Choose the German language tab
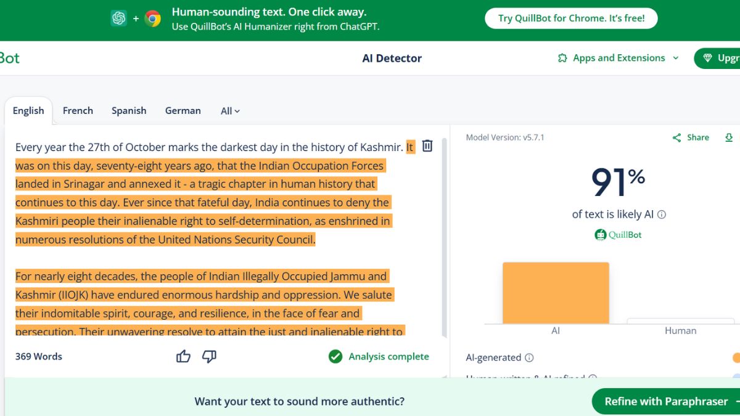 point(183,110)
